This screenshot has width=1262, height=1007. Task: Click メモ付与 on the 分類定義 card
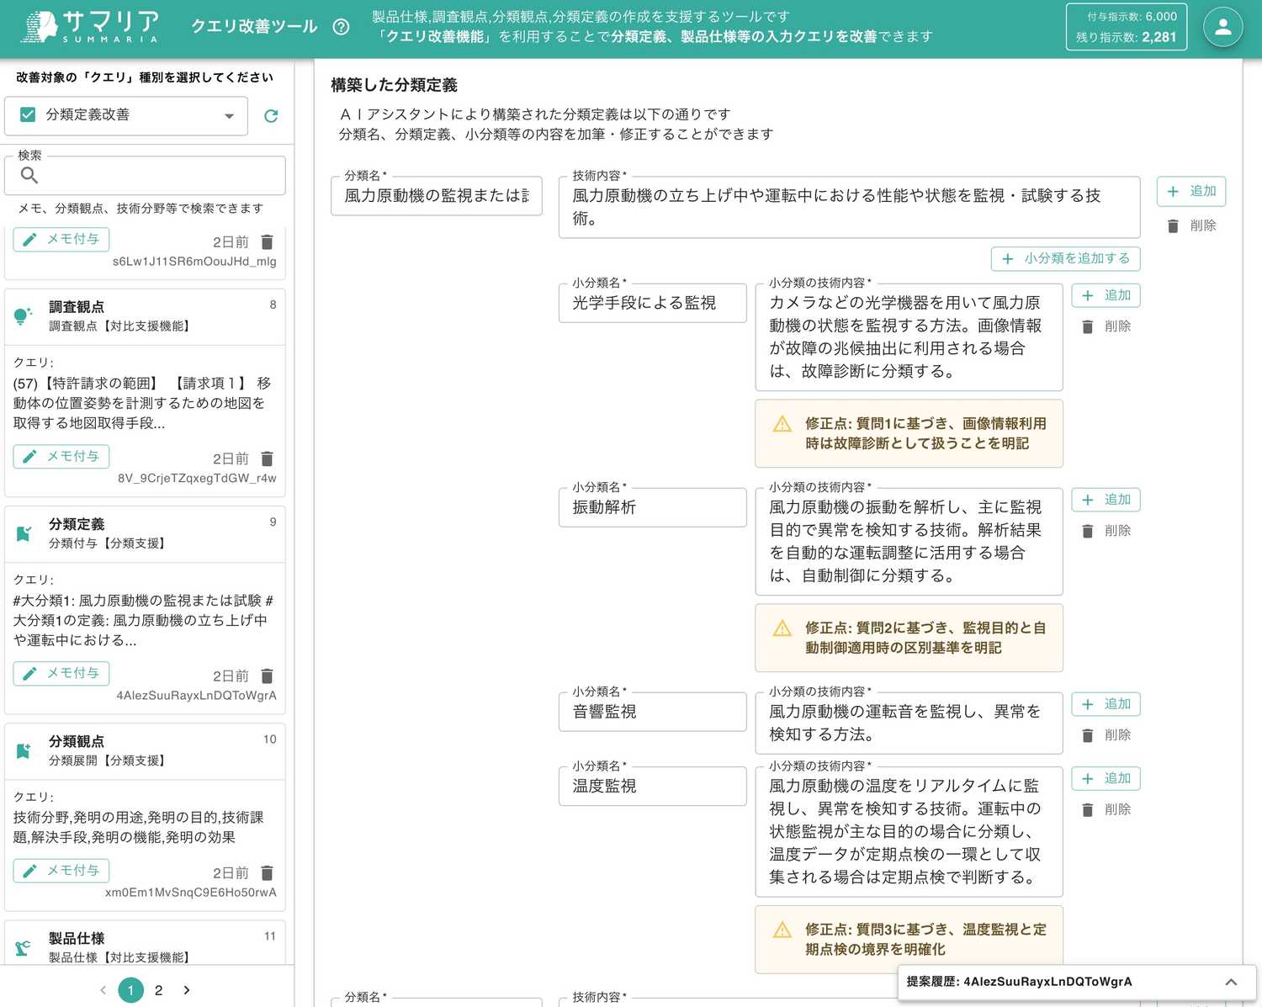click(x=61, y=673)
